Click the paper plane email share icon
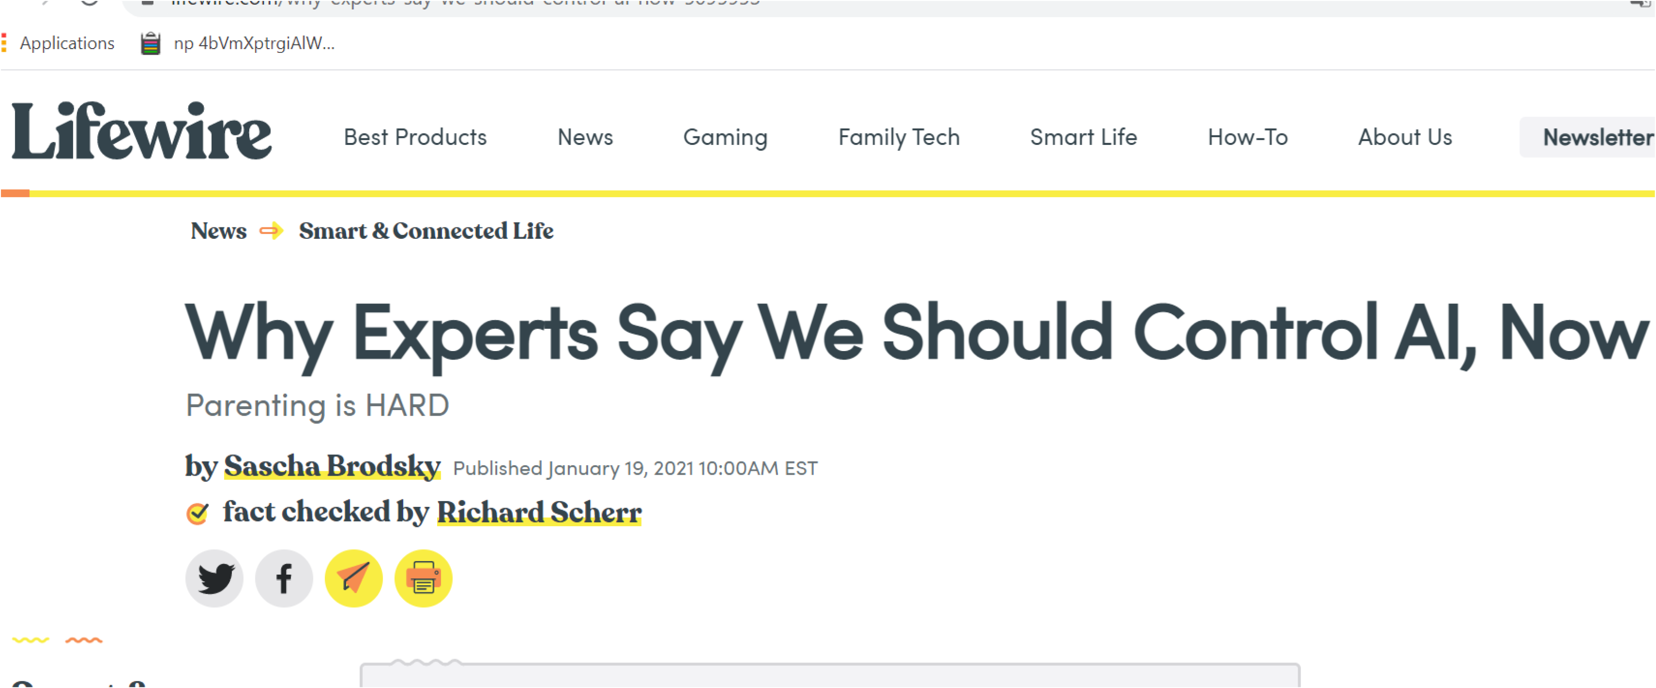The width and height of the screenshot is (1656, 688). (354, 578)
